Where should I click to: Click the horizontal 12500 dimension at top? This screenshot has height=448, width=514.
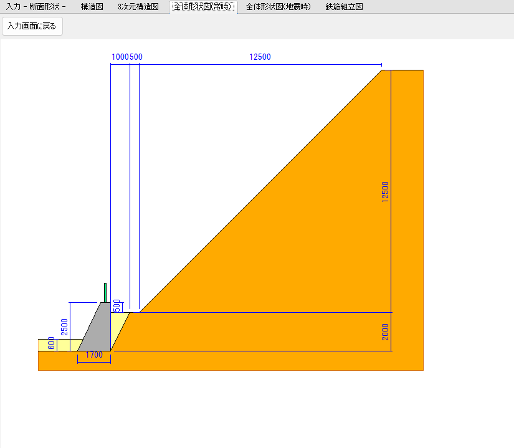pos(260,57)
